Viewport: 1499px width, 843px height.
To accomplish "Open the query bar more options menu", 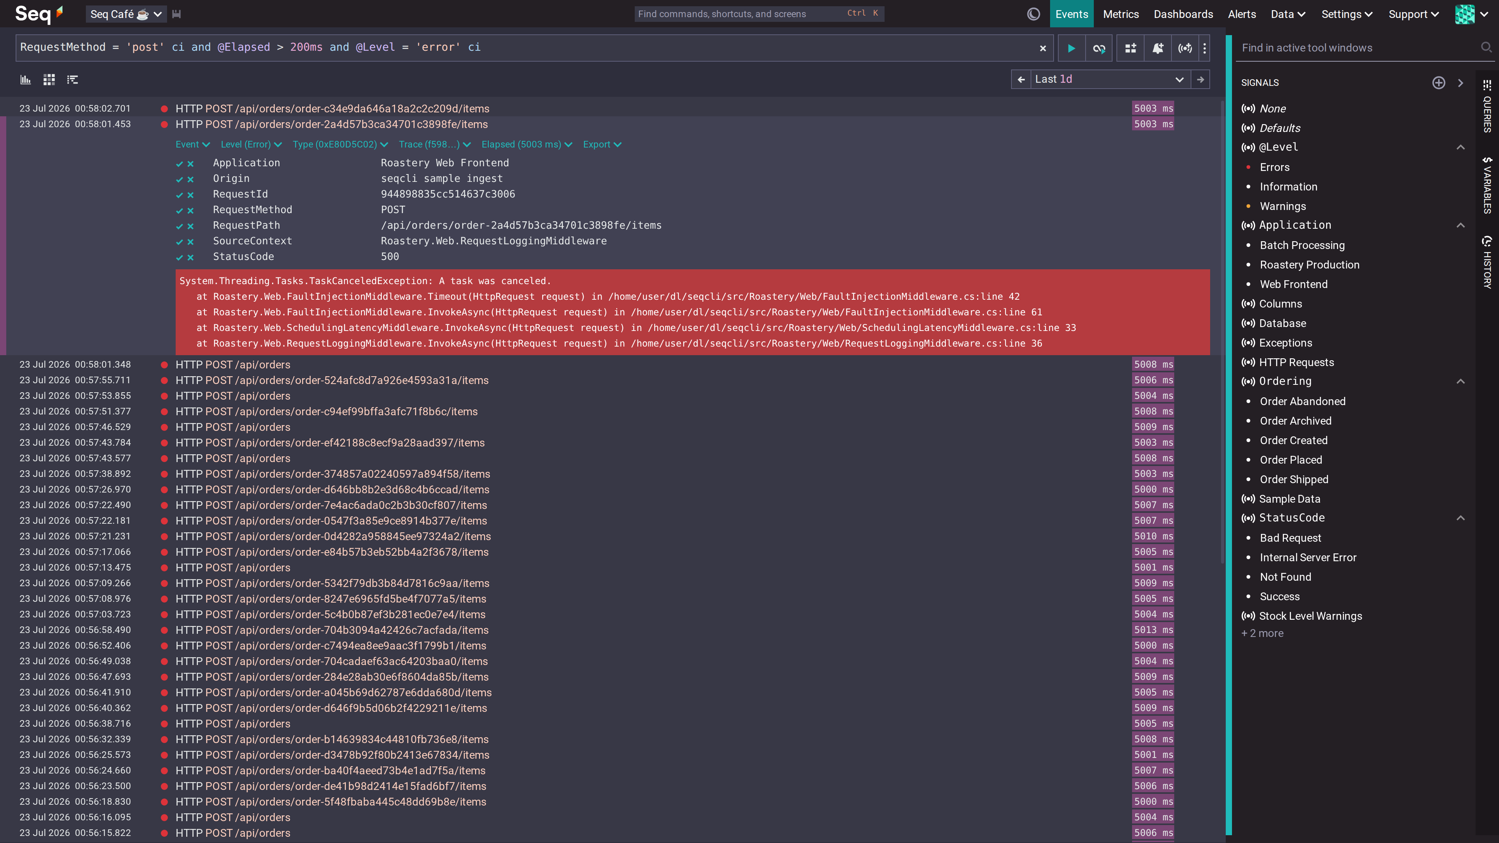I will click(x=1205, y=48).
